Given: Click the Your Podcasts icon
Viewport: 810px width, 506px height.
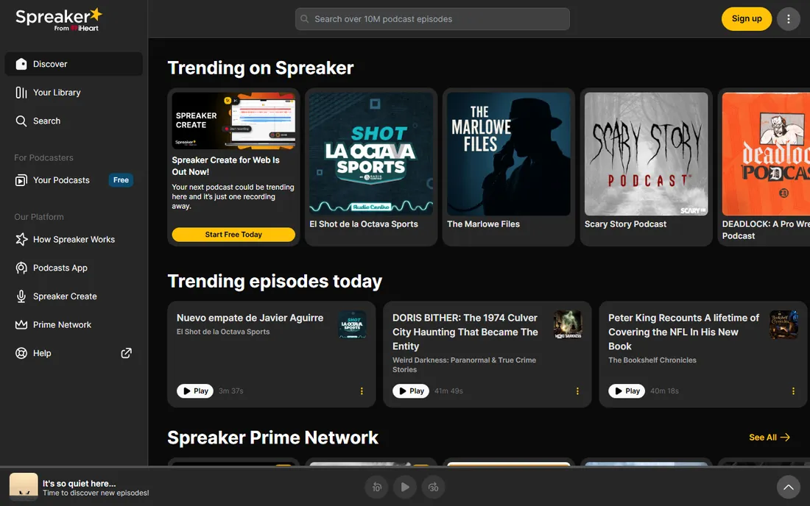Looking at the screenshot, I should (x=21, y=180).
